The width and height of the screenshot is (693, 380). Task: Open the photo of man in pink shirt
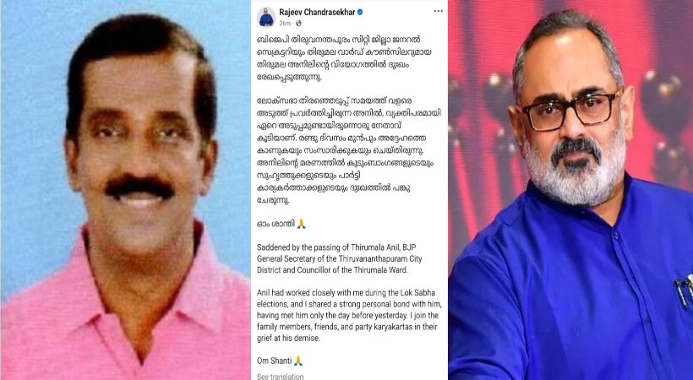tap(126, 190)
